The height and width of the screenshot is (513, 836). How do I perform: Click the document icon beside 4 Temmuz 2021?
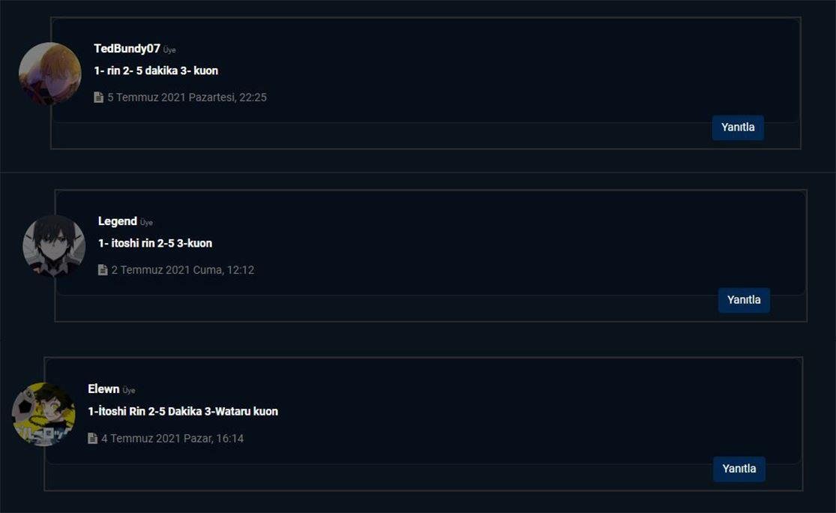coord(92,438)
